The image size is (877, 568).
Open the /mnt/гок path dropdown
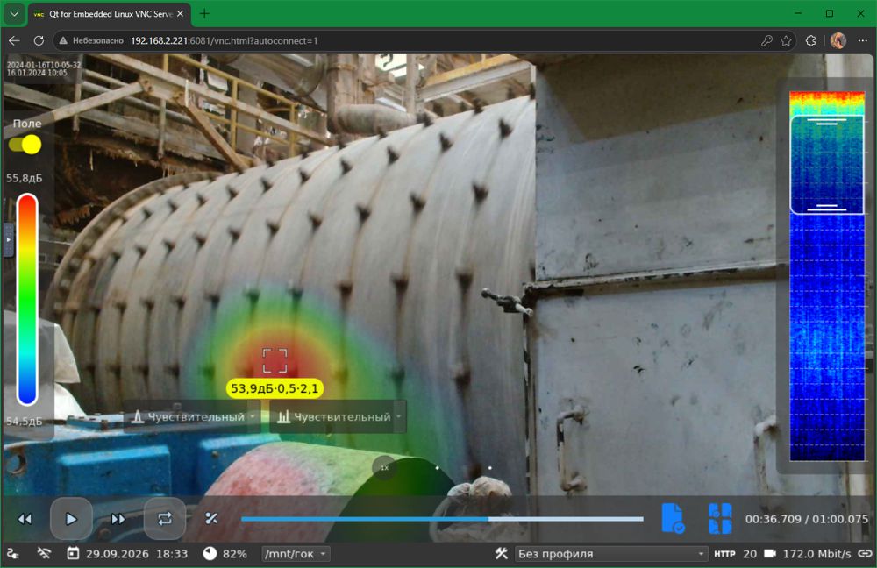pyautogui.click(x=296, y=554)
